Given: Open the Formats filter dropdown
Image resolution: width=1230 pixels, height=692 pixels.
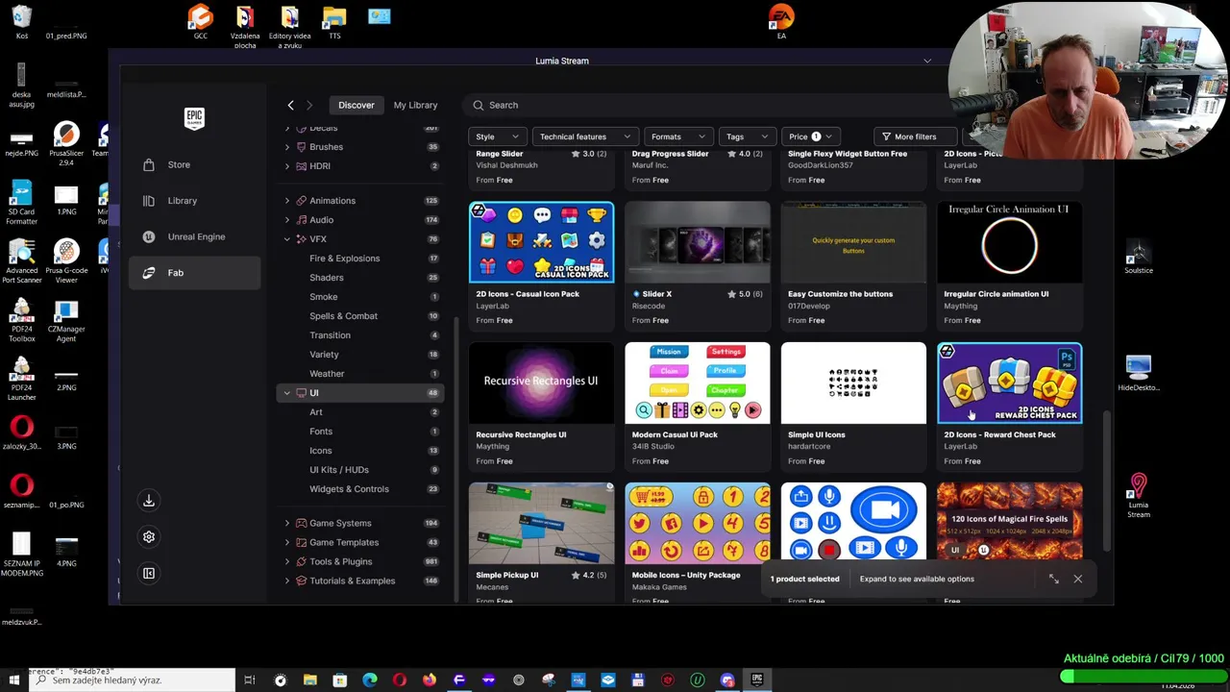Looking at the screenshot, I should point(678,136).
